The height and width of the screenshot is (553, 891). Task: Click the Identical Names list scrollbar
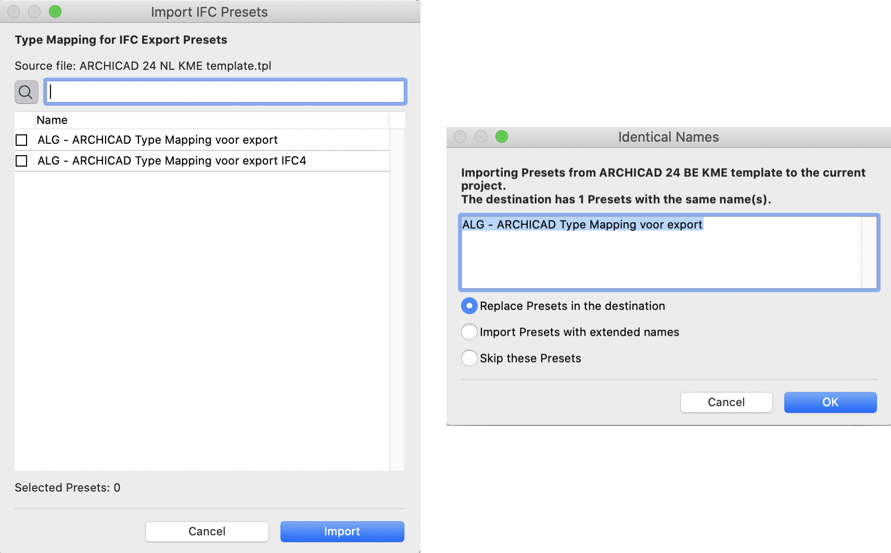click(869, 252)
